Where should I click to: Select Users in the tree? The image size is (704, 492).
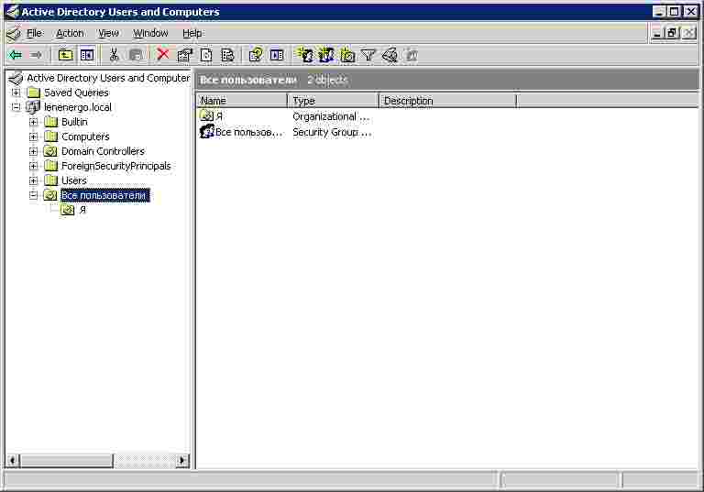point(74,180)
